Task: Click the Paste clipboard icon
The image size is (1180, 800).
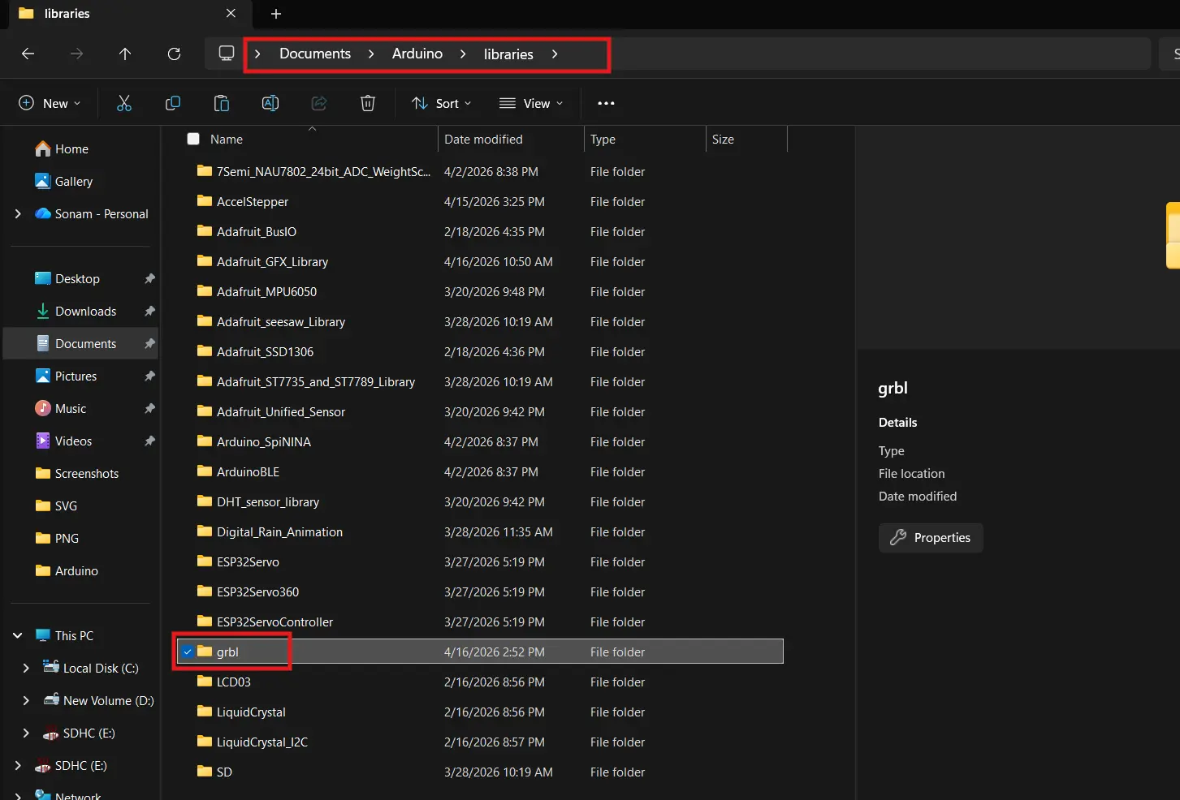Action: coord(221,103)
